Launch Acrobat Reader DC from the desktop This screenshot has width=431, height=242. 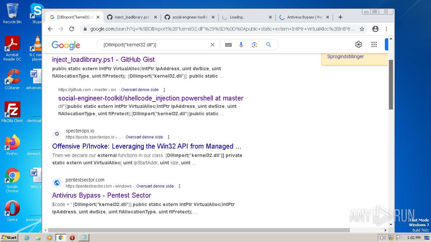click(12, 49)
